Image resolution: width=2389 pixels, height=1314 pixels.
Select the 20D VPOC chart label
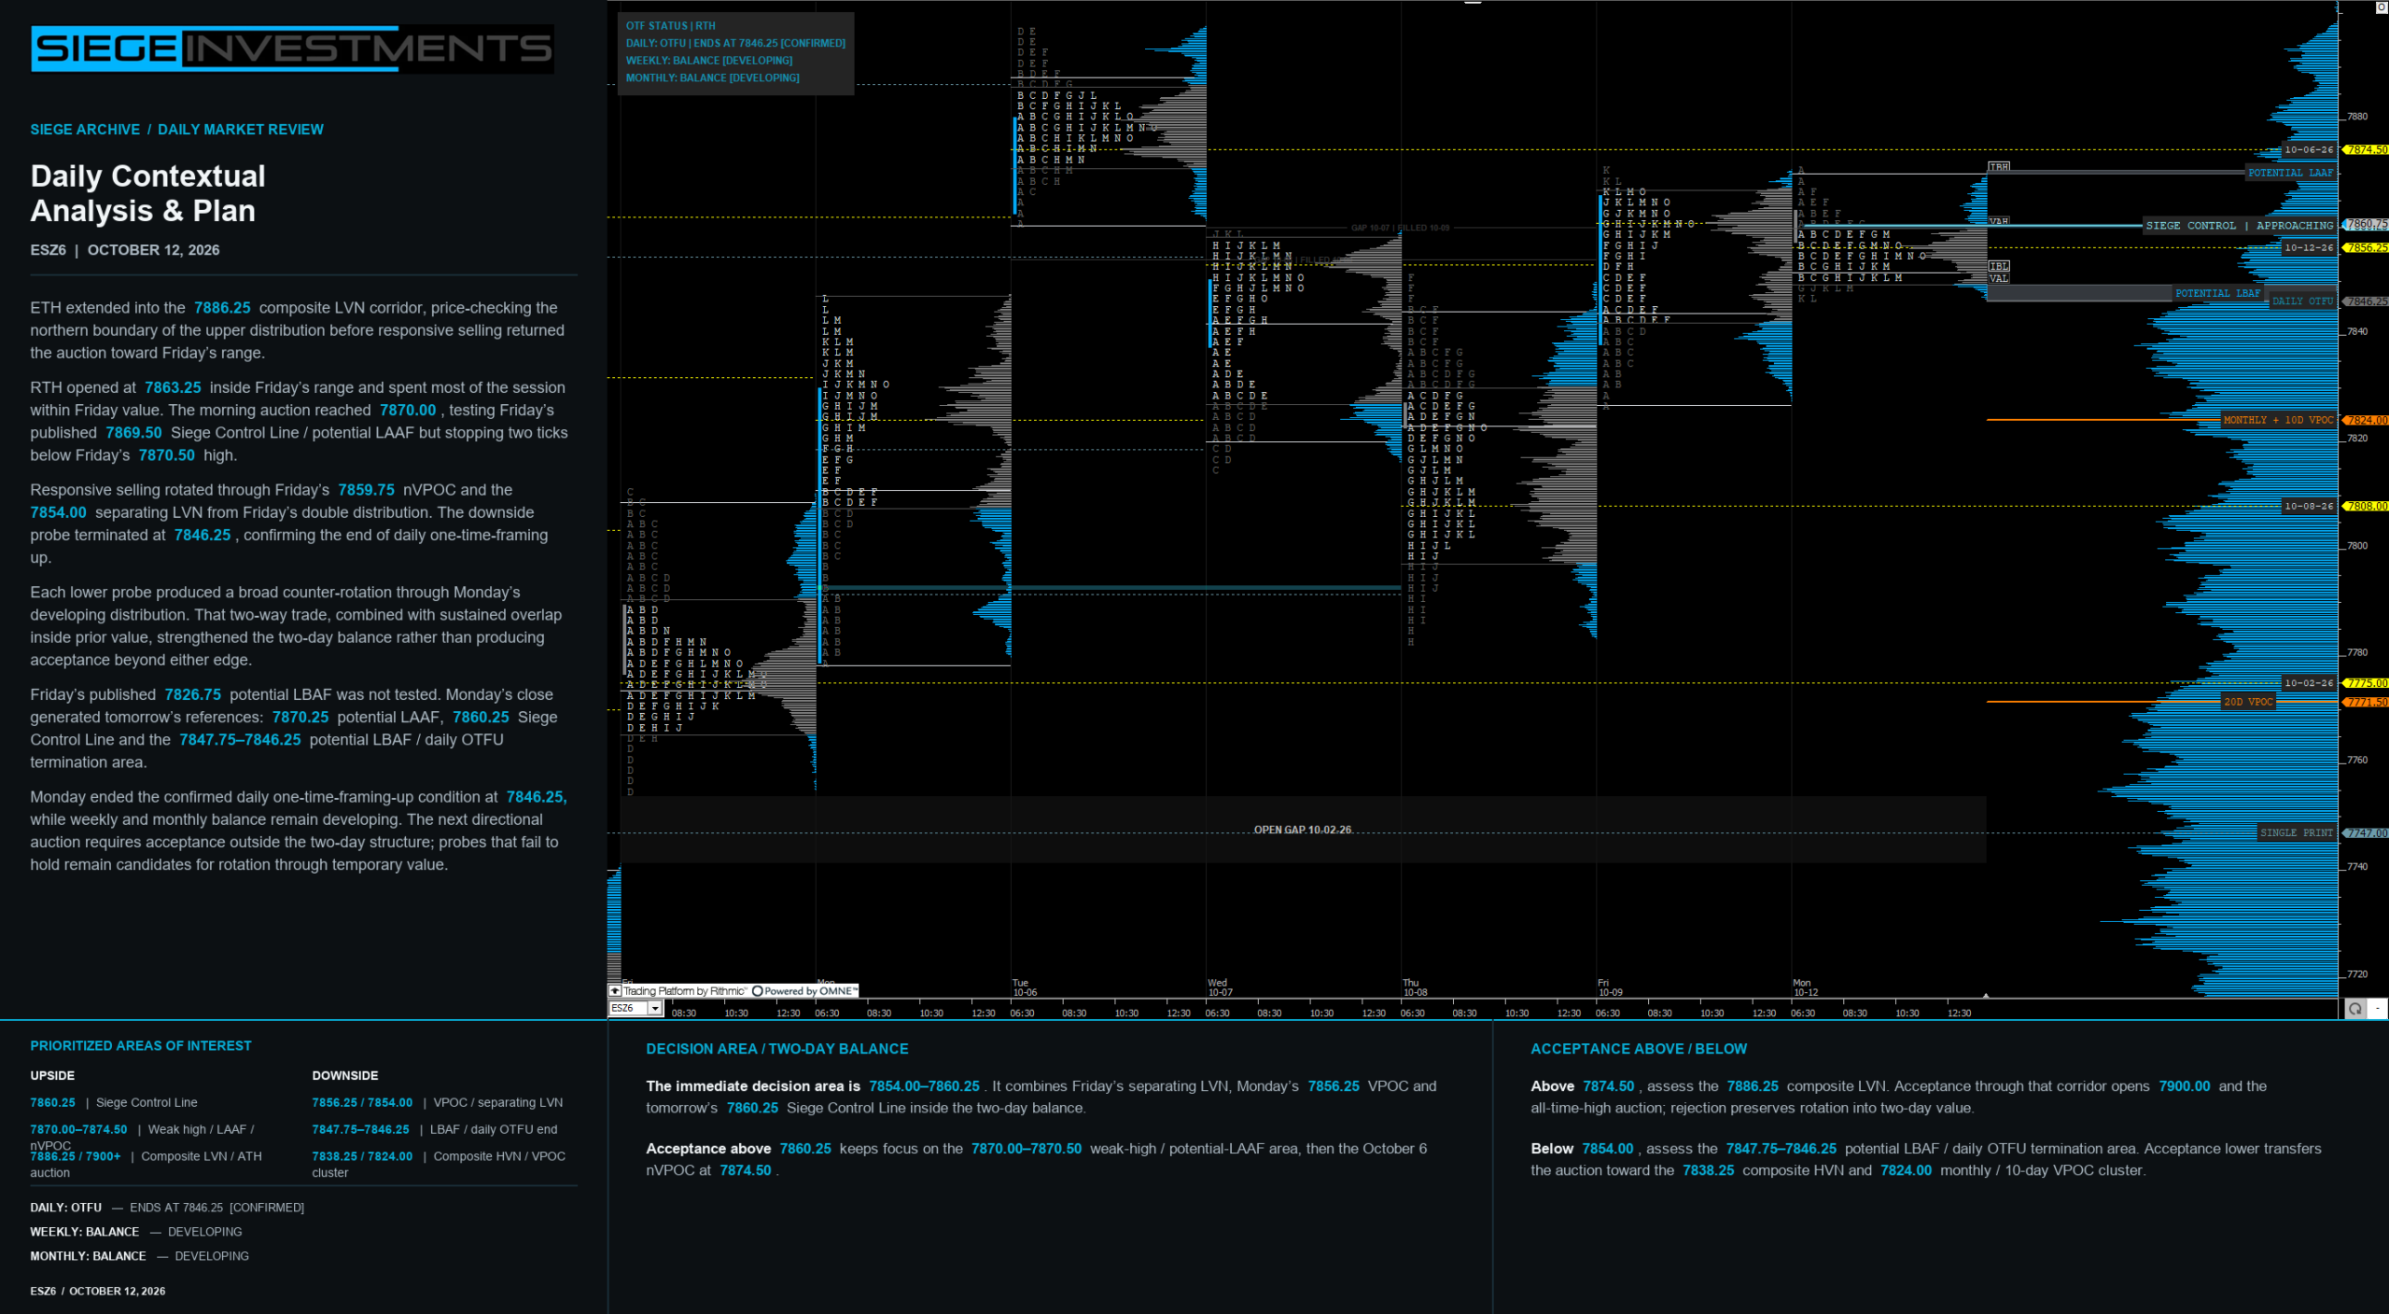(x=2248, y=702)
